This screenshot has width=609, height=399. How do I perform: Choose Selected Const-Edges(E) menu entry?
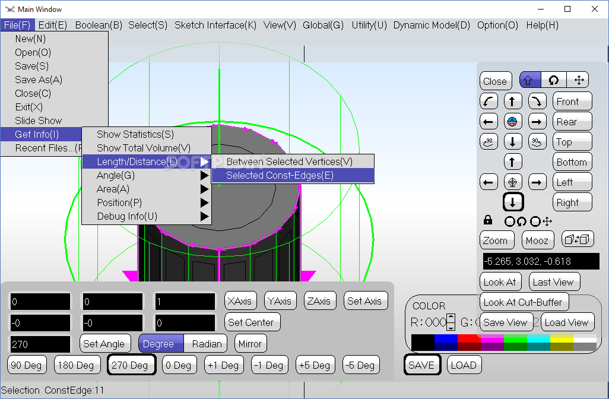[x=293, y=176]
